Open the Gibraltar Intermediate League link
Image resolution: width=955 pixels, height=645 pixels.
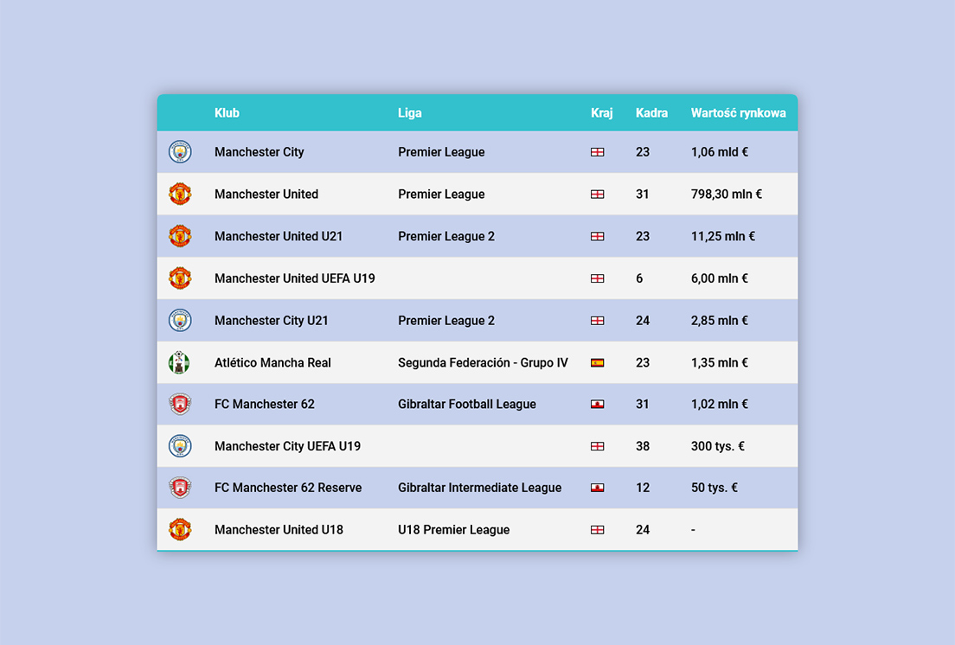[x=480, y=488]
